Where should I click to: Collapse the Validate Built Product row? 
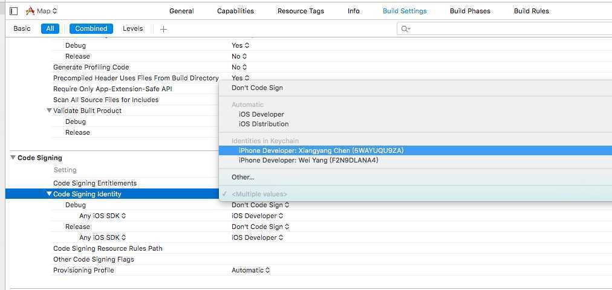tap(49, 111)
